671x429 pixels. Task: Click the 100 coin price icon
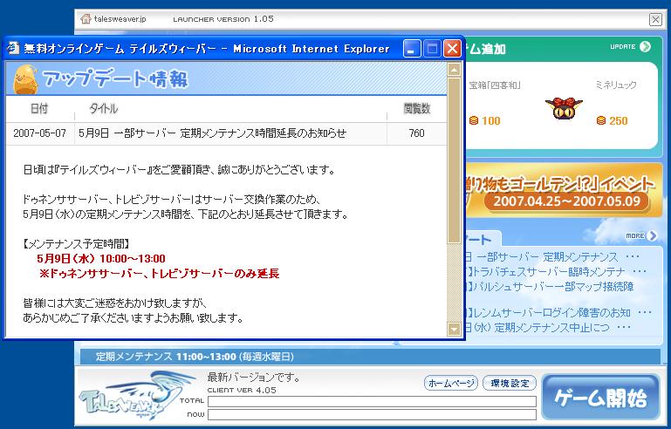[x=474, y=120]
